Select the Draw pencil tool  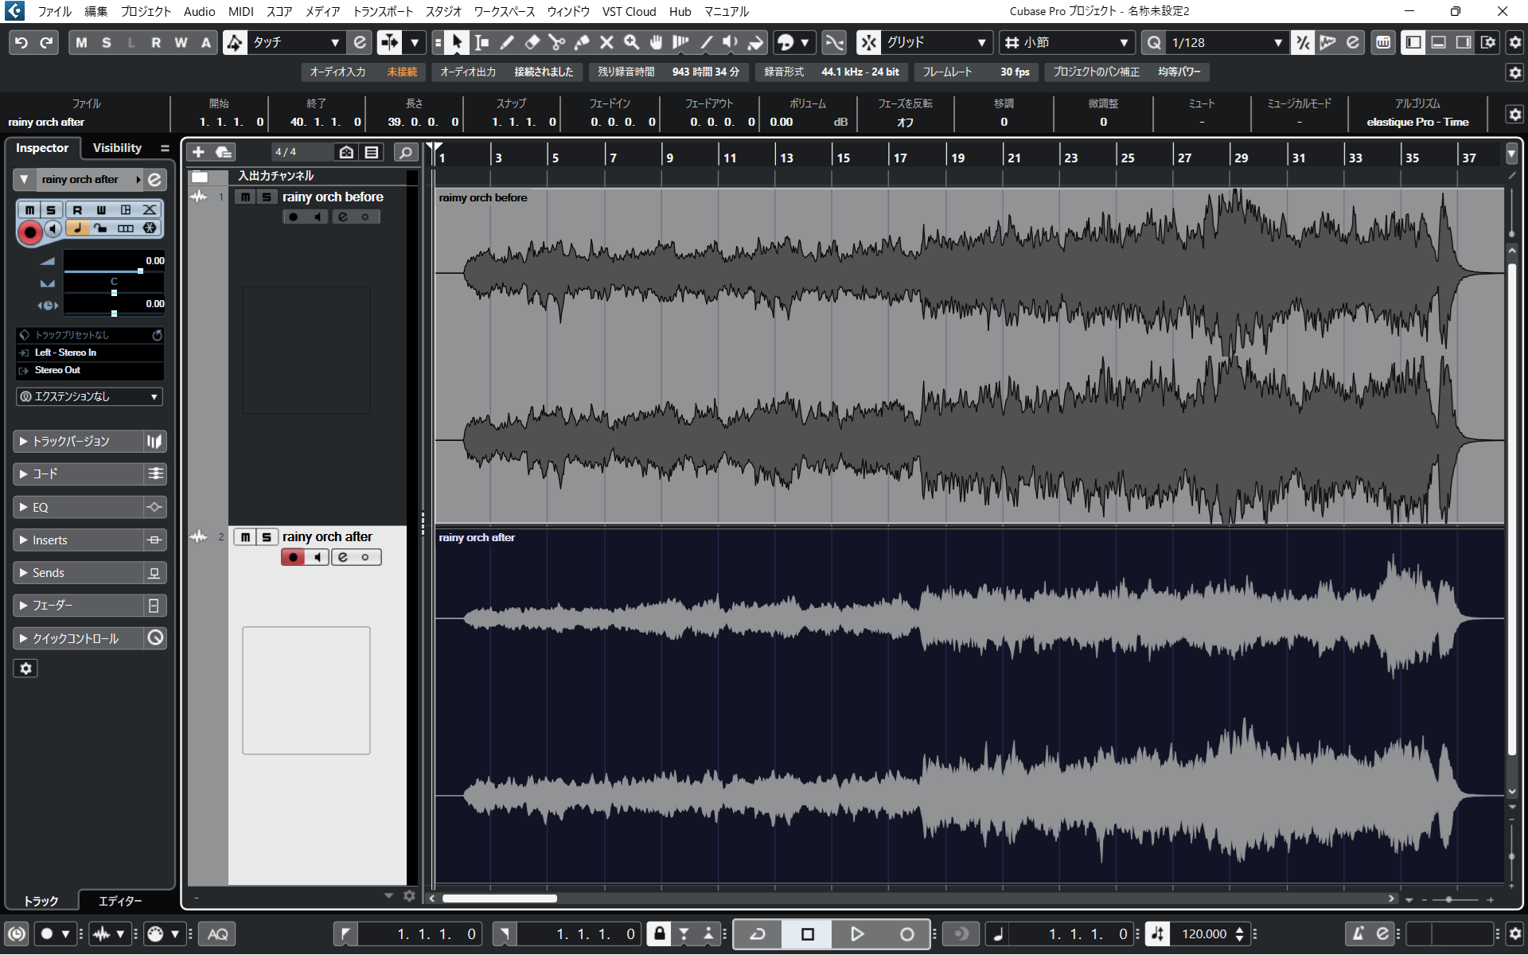507,42
